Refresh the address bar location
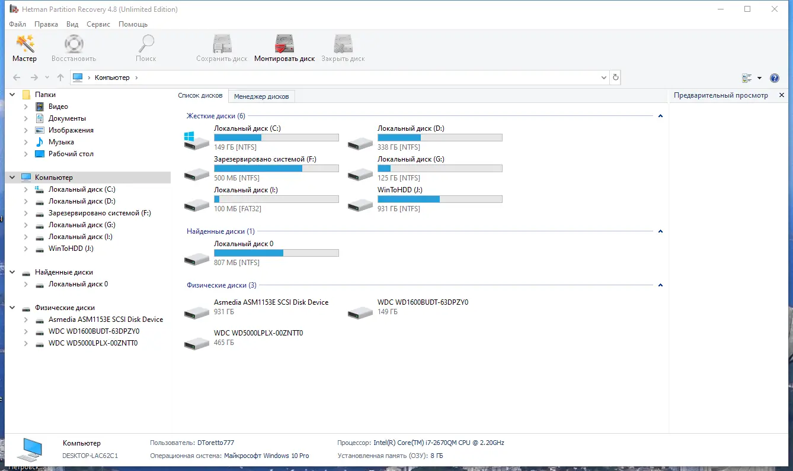The height and width of the screenshot is (471, 793). [x=615, y=78]
